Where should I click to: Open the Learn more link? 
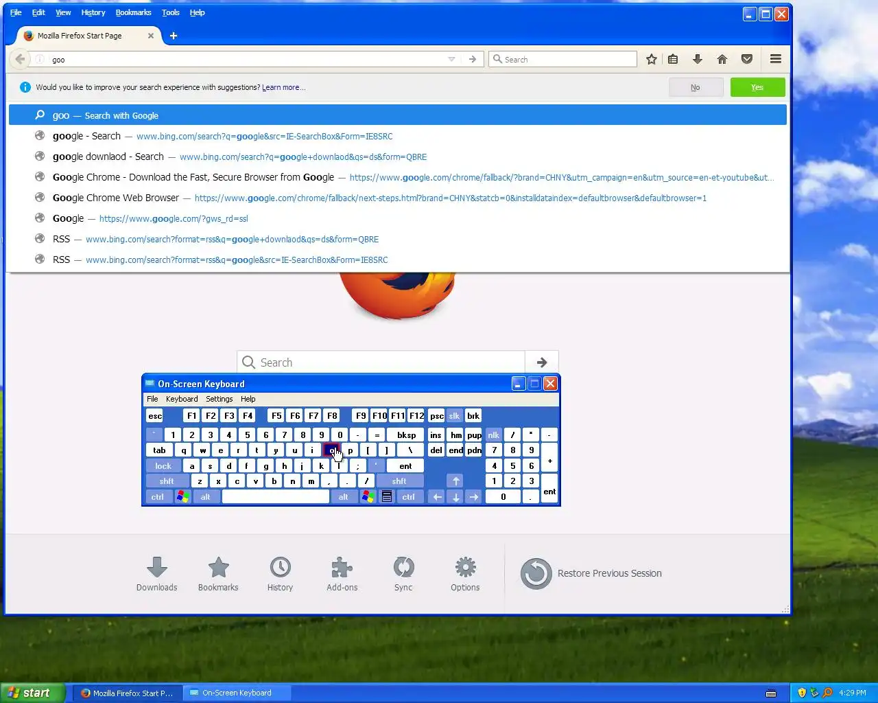(283, 87)
